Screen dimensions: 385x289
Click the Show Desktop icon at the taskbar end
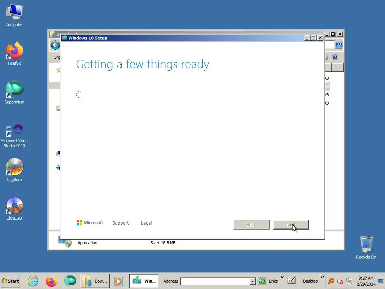point(380,281)
